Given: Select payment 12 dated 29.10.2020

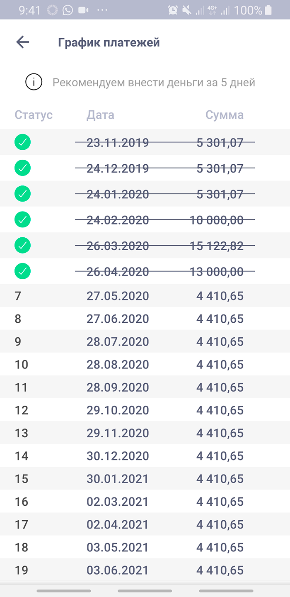Looking at the screenshot, I should pyautogui.click(x=145, y=410).
